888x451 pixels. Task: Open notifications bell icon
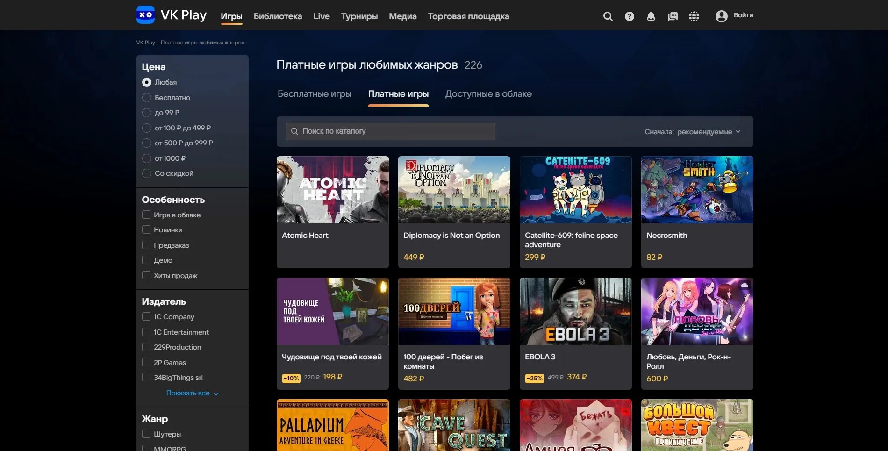(651, 16)
